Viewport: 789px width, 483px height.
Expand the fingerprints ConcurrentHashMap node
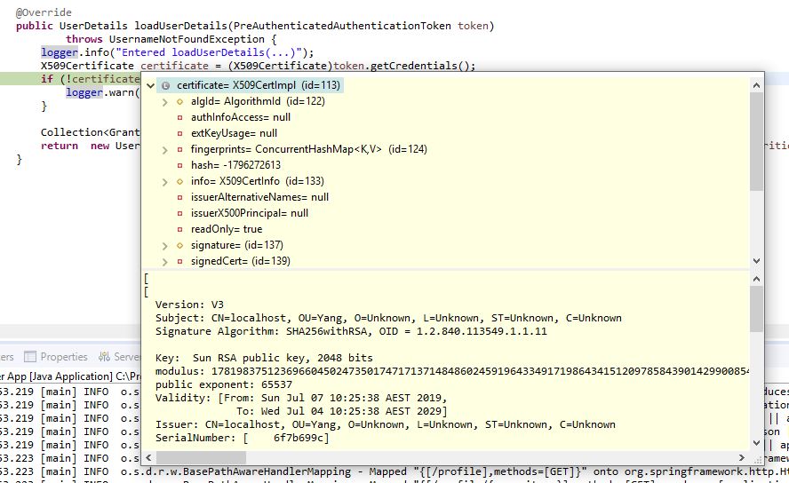click(x=165, y=149)
